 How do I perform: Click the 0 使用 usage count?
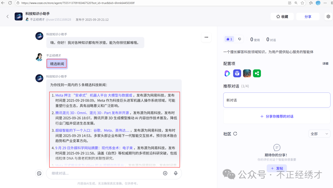tap(255, 39)
